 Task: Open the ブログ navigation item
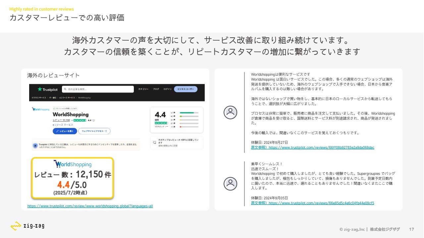(156, 89)
